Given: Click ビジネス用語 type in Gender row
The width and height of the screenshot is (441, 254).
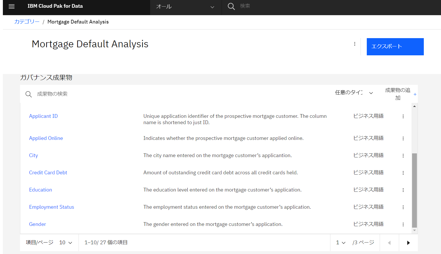Looking at the screenshot, I should pyautogui.click(x=368, y=224).
